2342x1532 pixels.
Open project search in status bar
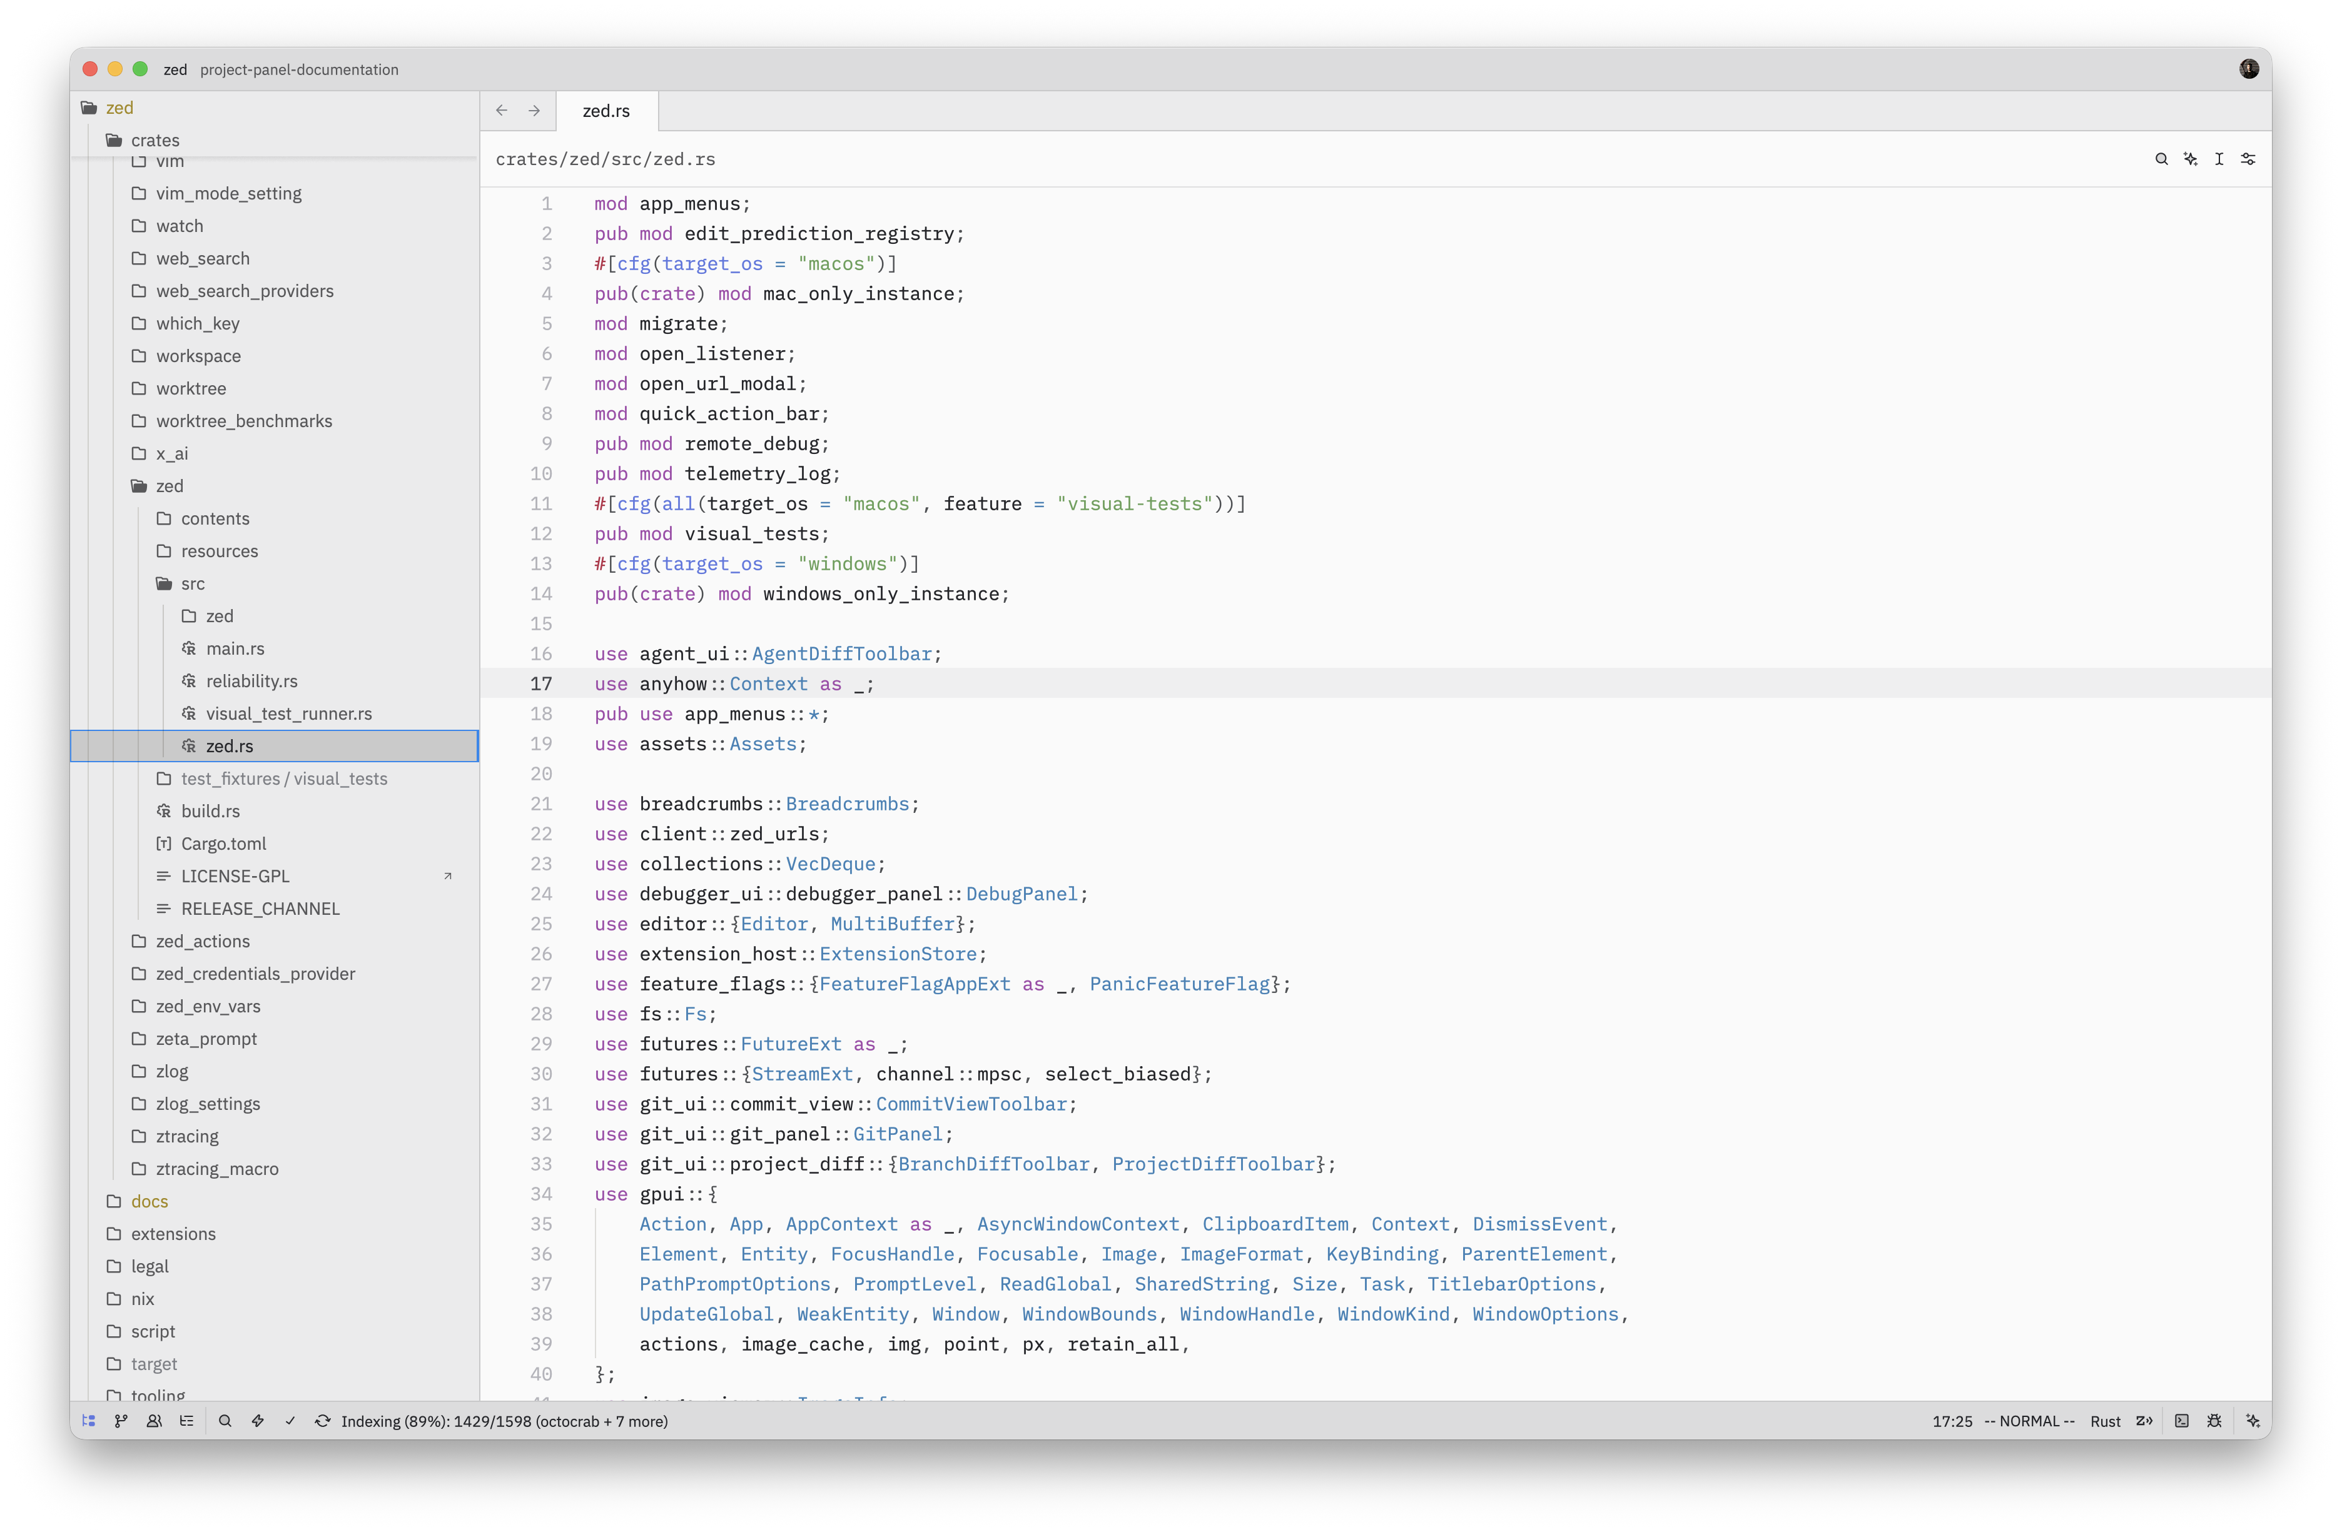click(x=225, y=1421)
